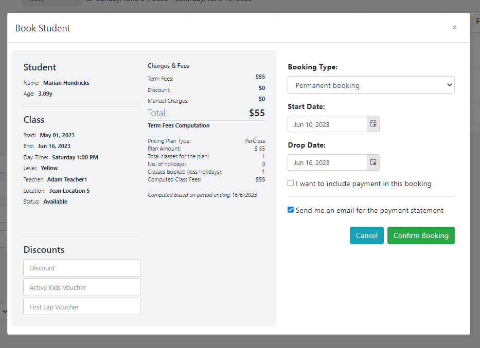
Task: Close the Book Student dialog
Action: point(454,28)
